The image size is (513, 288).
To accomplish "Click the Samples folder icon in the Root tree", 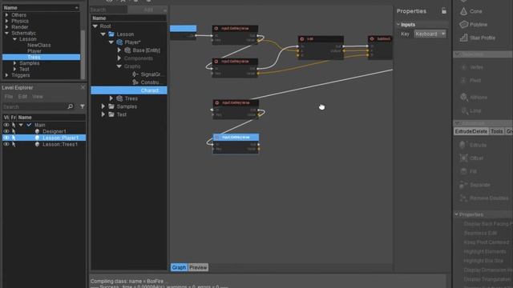I will pos(111,106).
